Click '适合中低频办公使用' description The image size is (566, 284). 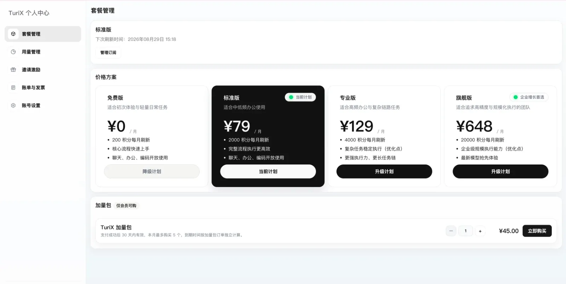(x=244, y=107)
